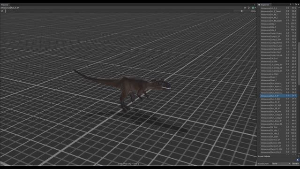Select the Allosaurus|Sit_Start clip
300x169 pixels.
278,137
